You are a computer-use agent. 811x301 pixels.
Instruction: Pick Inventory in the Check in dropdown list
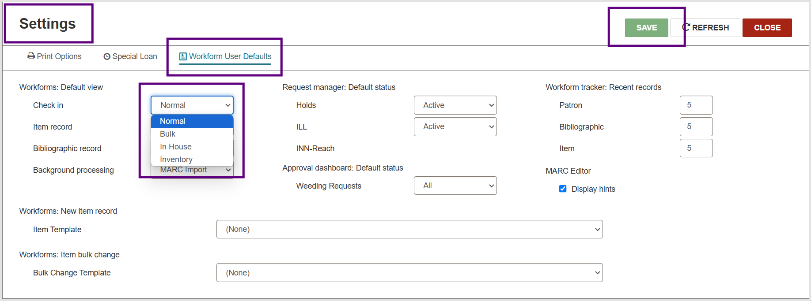tap(176, 159)
